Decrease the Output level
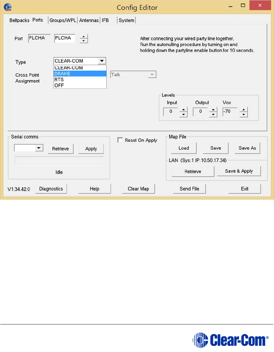 (x=213, y=114)
